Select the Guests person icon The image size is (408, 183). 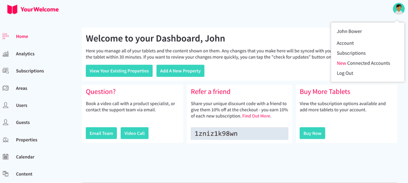(x=6, y=123)
